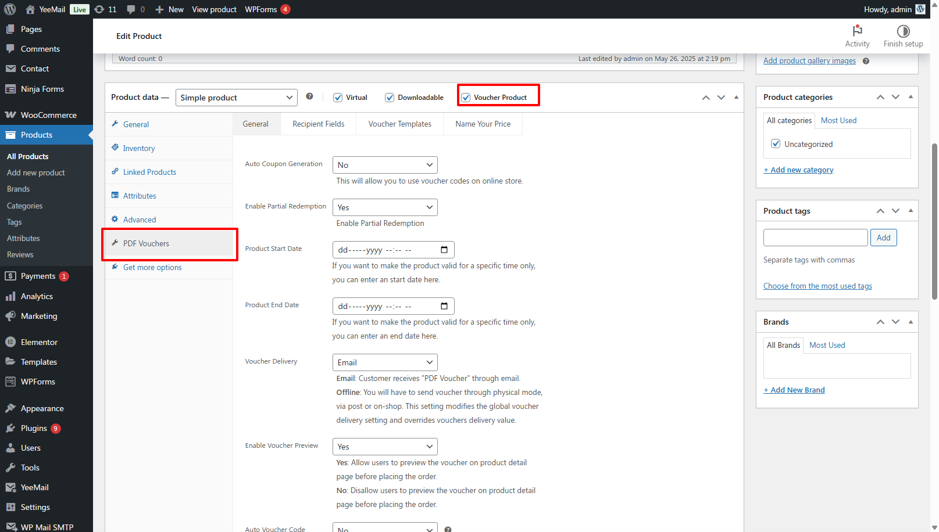Click Add New Brand link

794,390
